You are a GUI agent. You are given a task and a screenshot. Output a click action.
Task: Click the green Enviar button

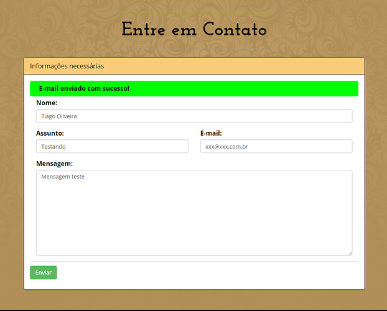click(43, 272)
